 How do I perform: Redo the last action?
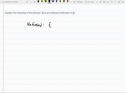click(x=115, y=2)
